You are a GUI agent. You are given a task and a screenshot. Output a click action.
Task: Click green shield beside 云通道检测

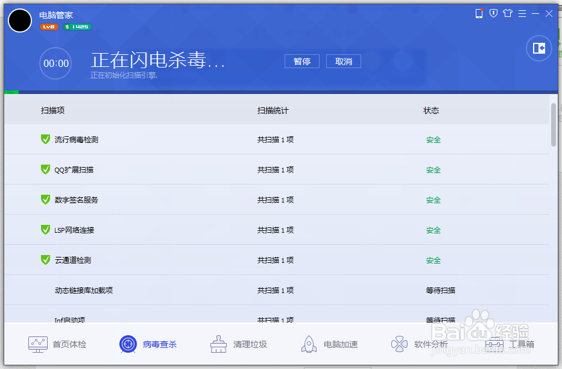(x=45, y=259)
